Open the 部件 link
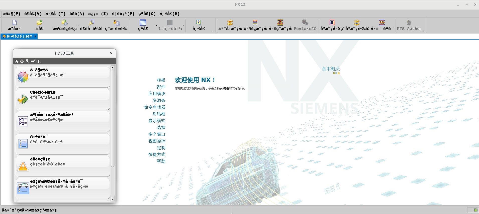 161,87
